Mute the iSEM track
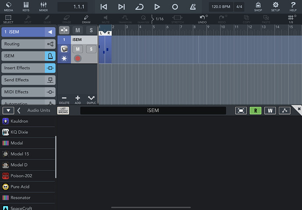The image size is (302, 210). pyautogui.click(x=78, y=49)
